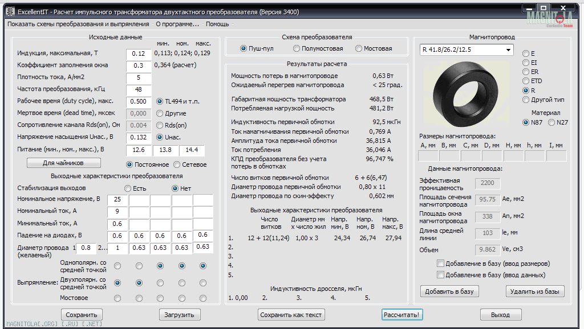Click 'Добавить в базу' button
The image size is (584, 329).
(449, 291)
